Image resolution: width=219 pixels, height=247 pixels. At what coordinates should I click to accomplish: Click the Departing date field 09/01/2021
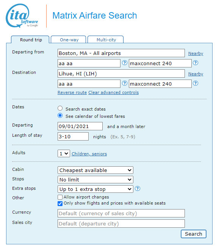tap(80, 126)
